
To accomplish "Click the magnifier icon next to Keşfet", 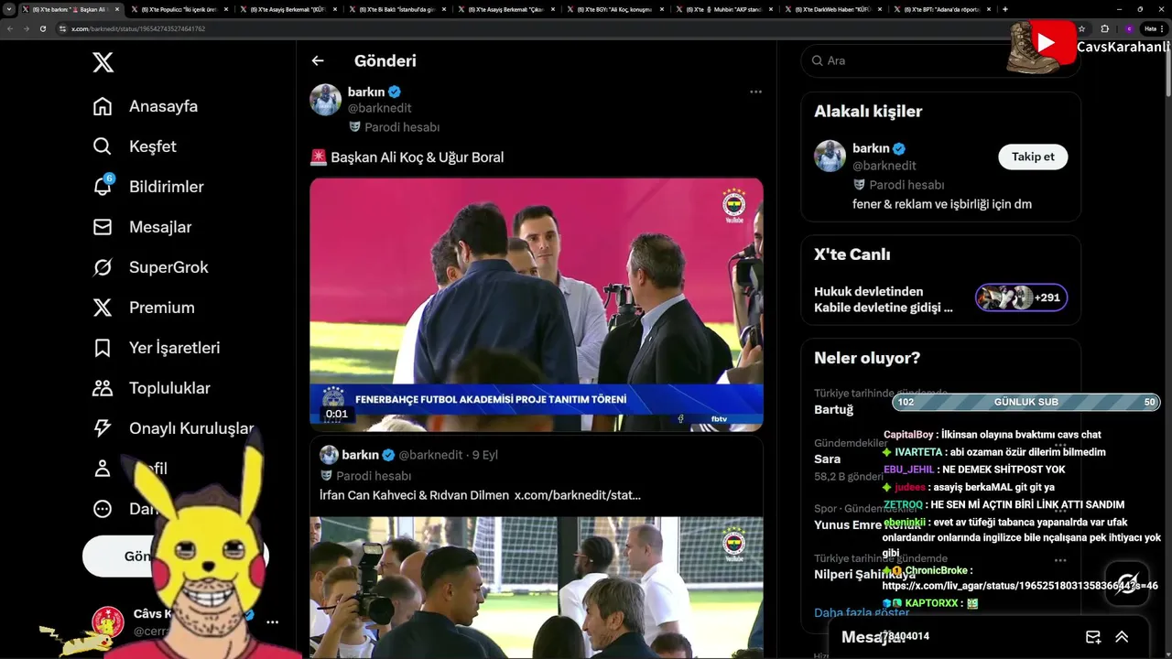I will coord(103,146).
